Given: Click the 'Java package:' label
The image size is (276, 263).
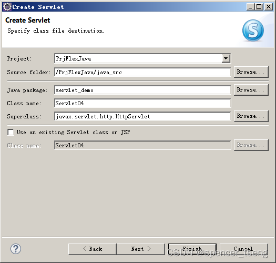Looking at the screenshot, I should point(27,90).
